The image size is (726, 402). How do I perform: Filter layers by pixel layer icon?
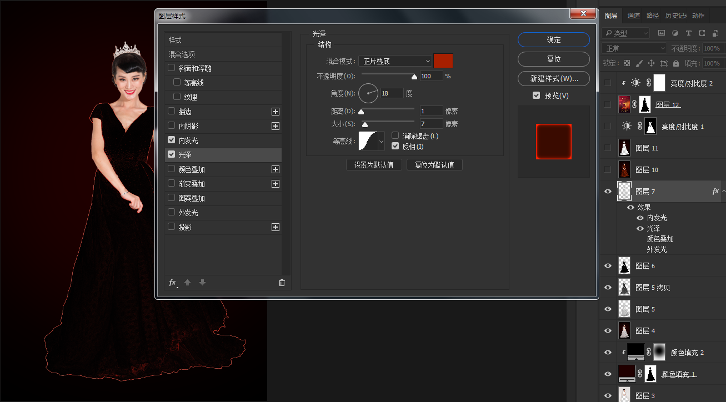pos(662,33)
